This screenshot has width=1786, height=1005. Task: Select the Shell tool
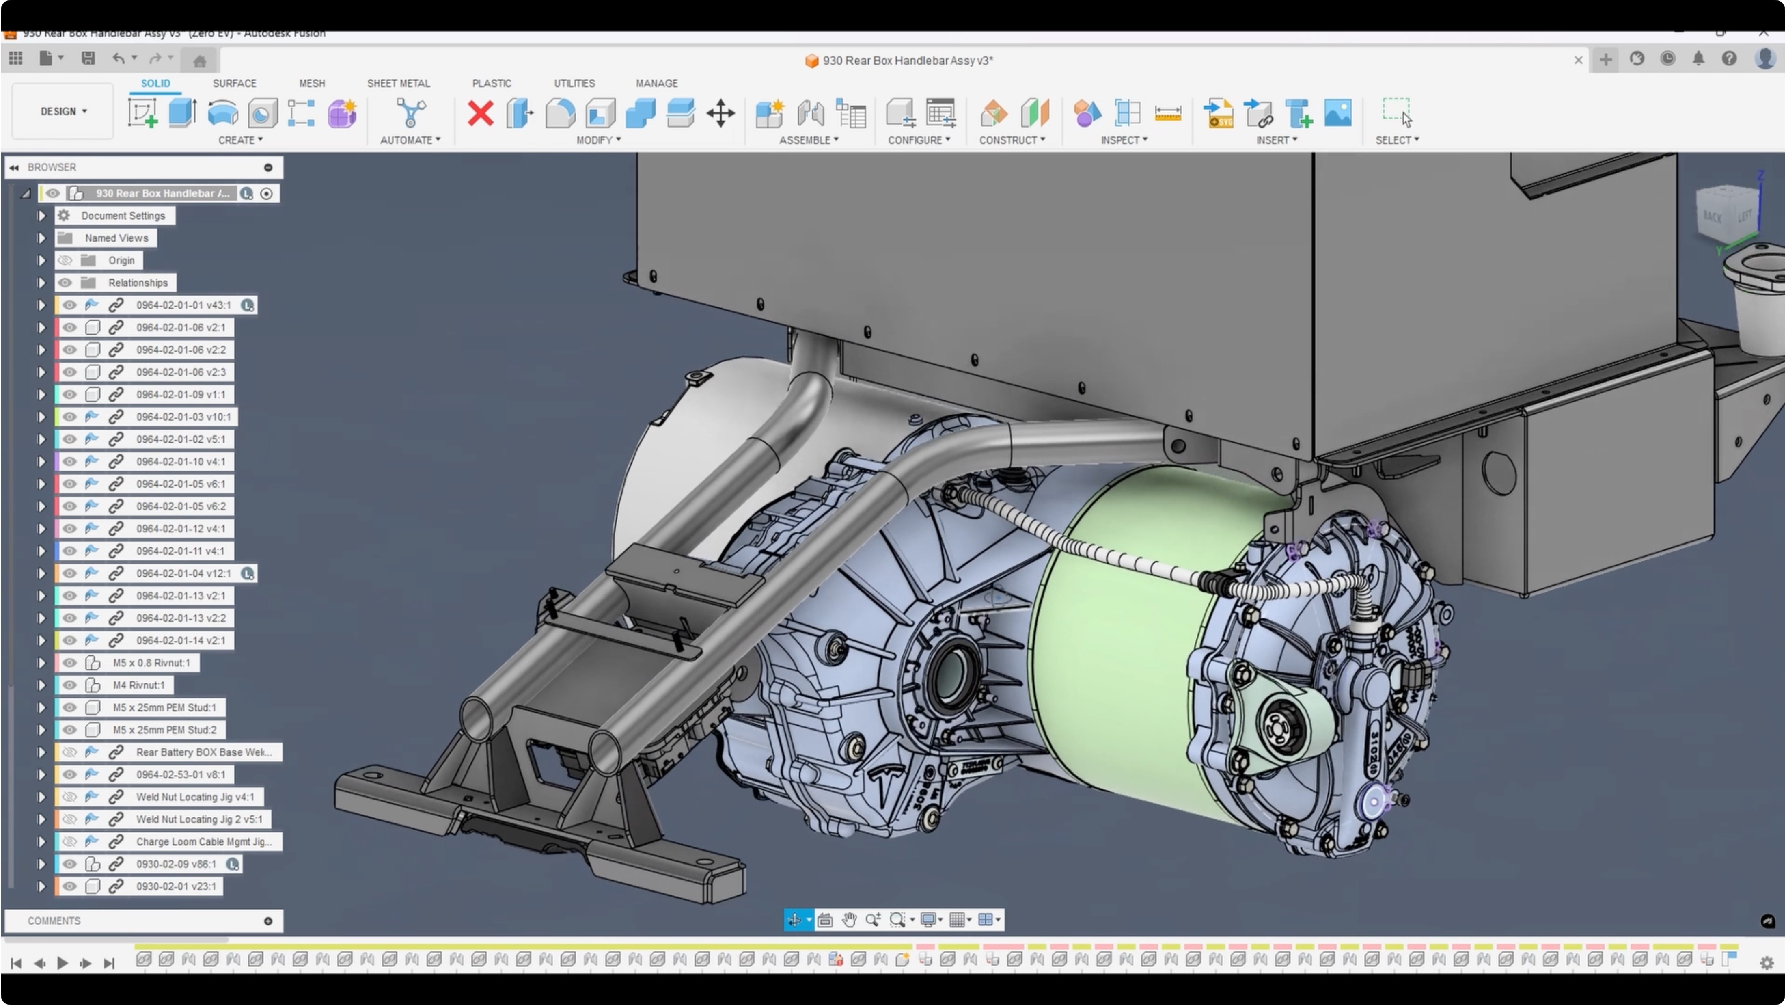(x=600, y=113)
